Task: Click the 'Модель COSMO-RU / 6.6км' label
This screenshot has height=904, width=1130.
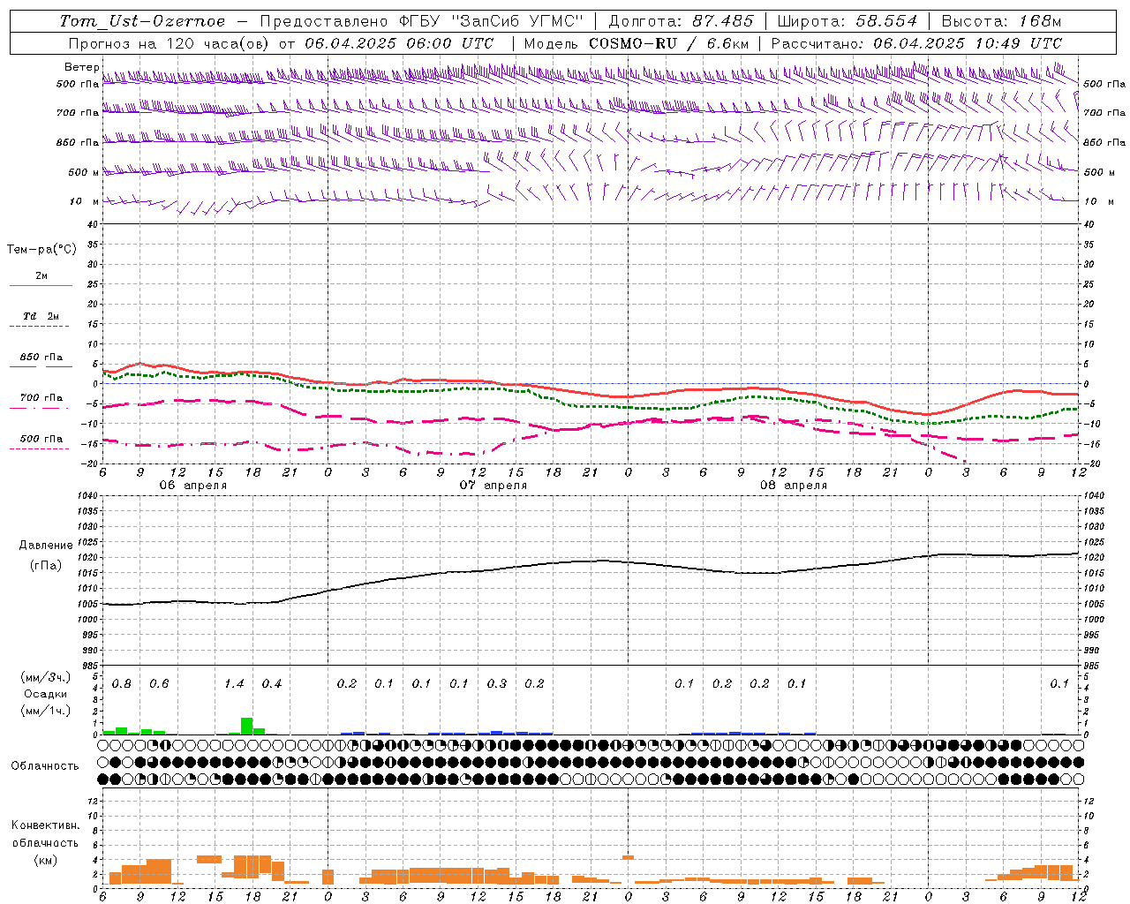Action: coord(637,43)
